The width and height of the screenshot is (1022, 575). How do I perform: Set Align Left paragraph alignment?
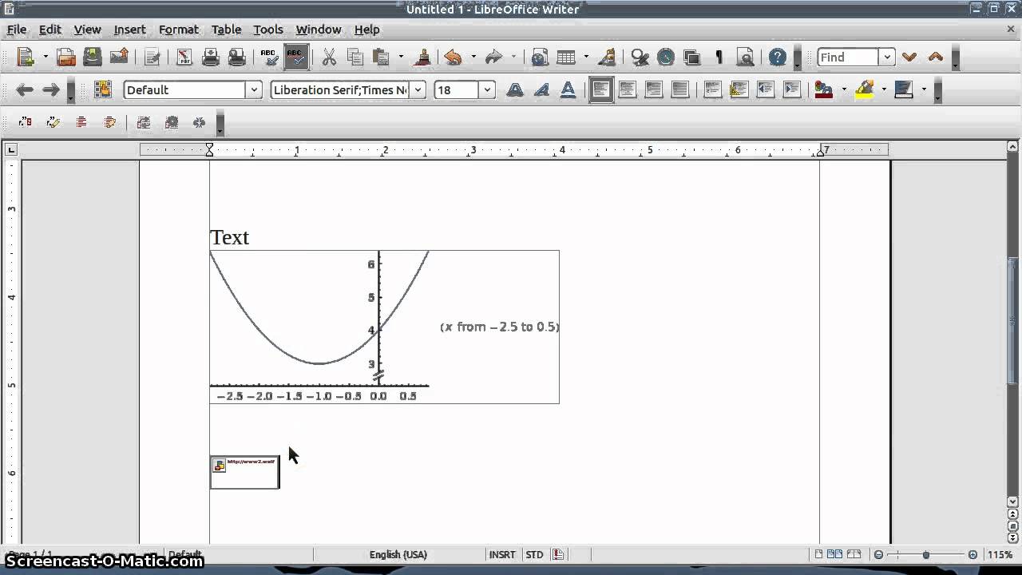(x=600, y=89)
